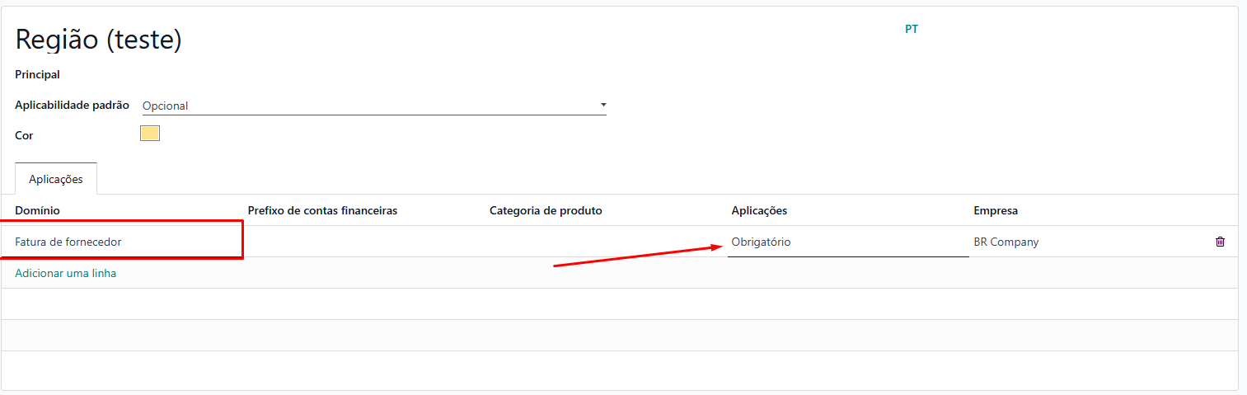
Task: Switch to the Aplicações tab
Action: tap(56, 179)
